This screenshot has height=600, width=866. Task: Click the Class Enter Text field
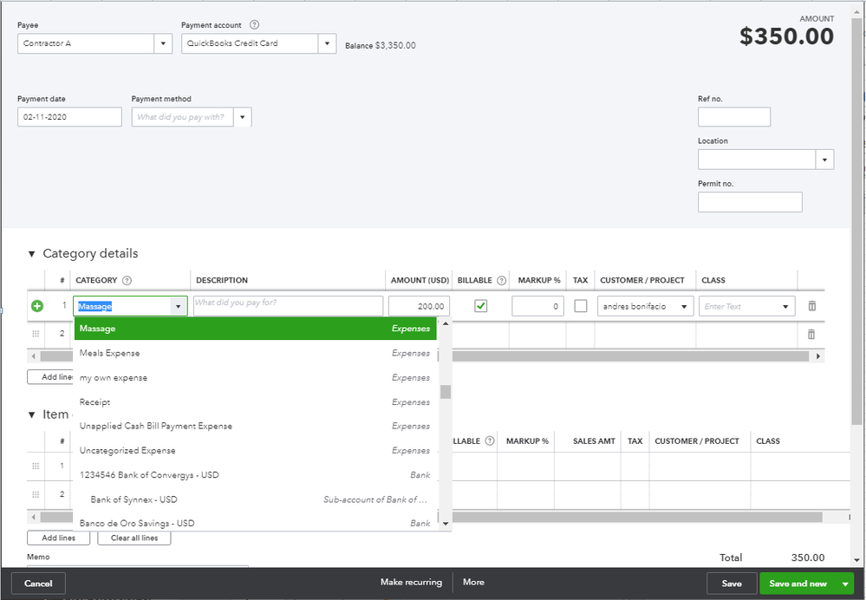[738, 306]
